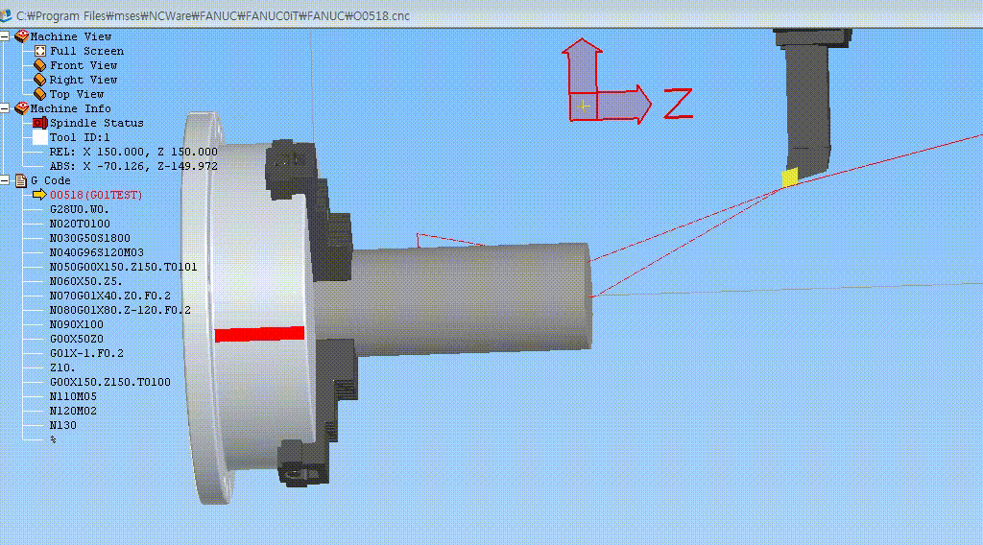Click the red Spindle Status icon

40,123
